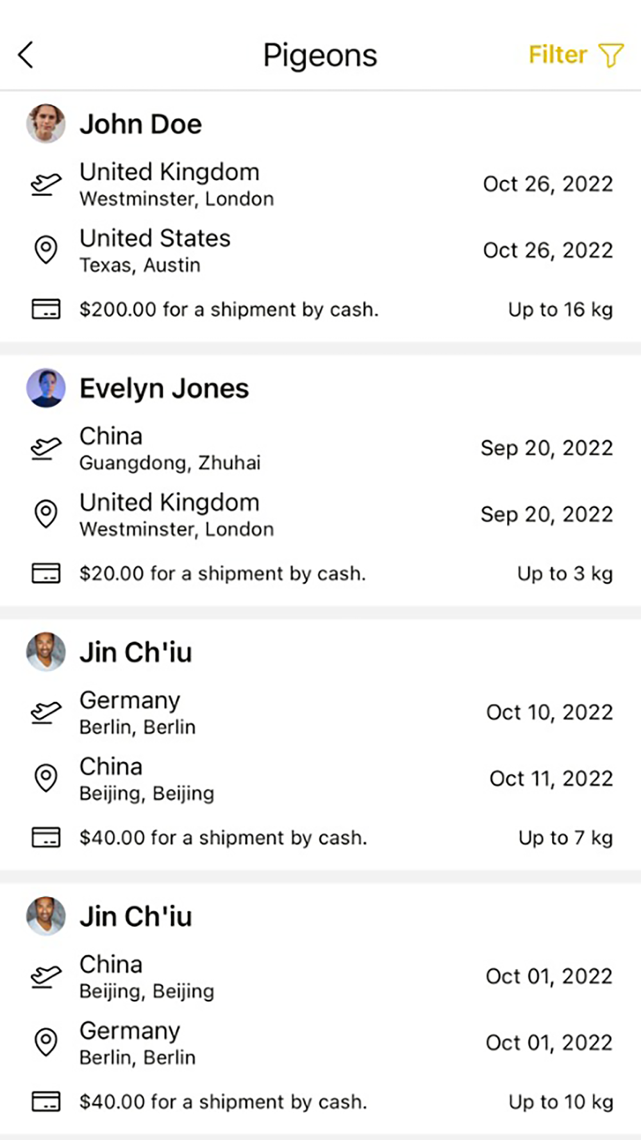
Task: Tap the payment card icon next to $20.00
Action: coord(46,573)
